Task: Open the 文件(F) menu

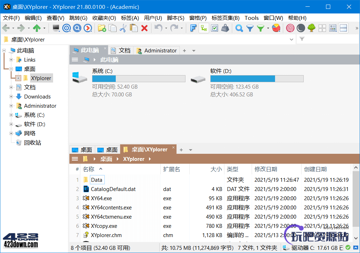Action: [11, 18]
